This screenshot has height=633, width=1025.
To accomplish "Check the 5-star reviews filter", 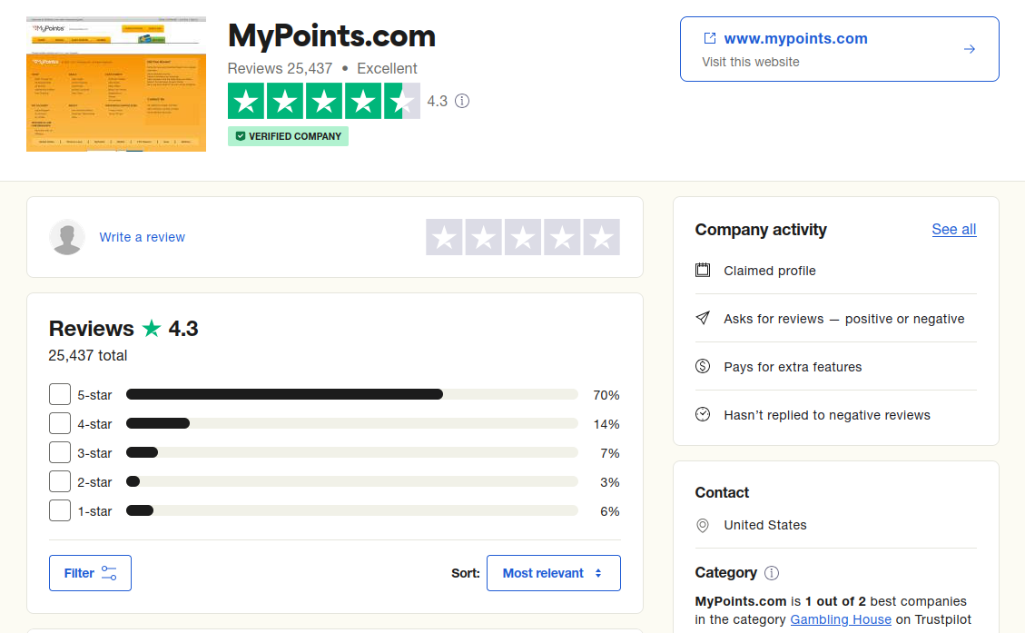I will (x=59, y=394).
